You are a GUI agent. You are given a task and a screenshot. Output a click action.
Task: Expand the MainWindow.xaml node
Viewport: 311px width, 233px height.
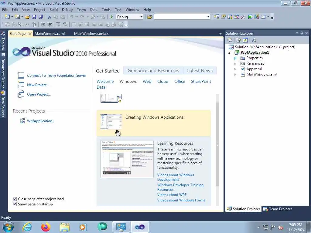point(235,75)
